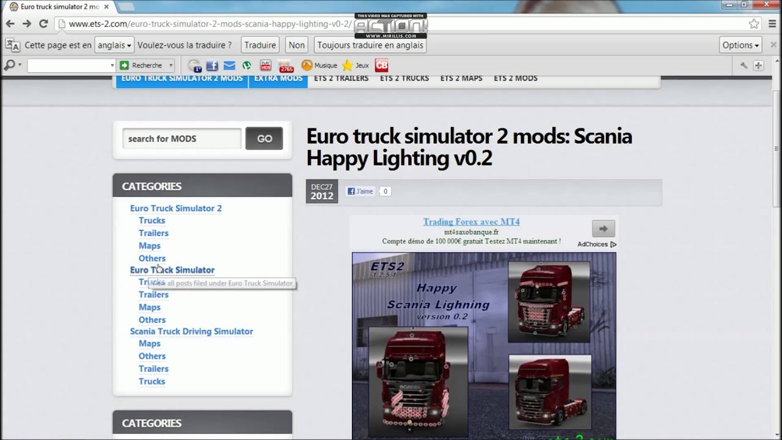
Task: Open the Musique toolbar button
Action: point(319,65)
